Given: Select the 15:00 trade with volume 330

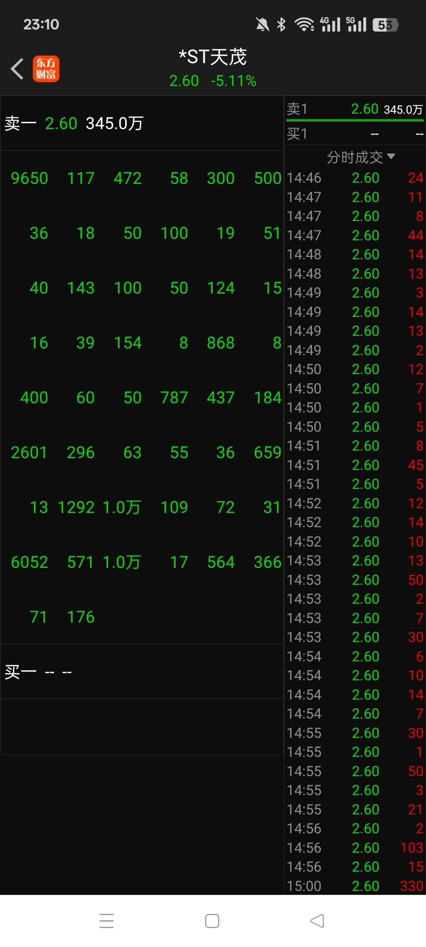Looking at the screenshot, I should 355,886.
